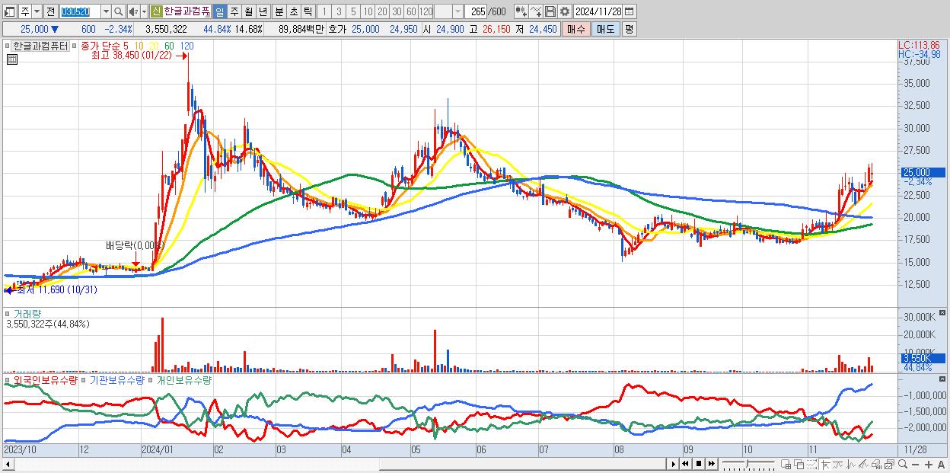This screenshot has width=950, height=473.
Task: Click the wave line chart icon
Action: pos(851,464)
